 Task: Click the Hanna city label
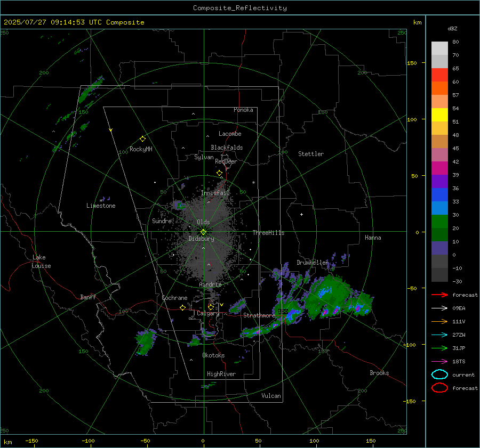373,238
